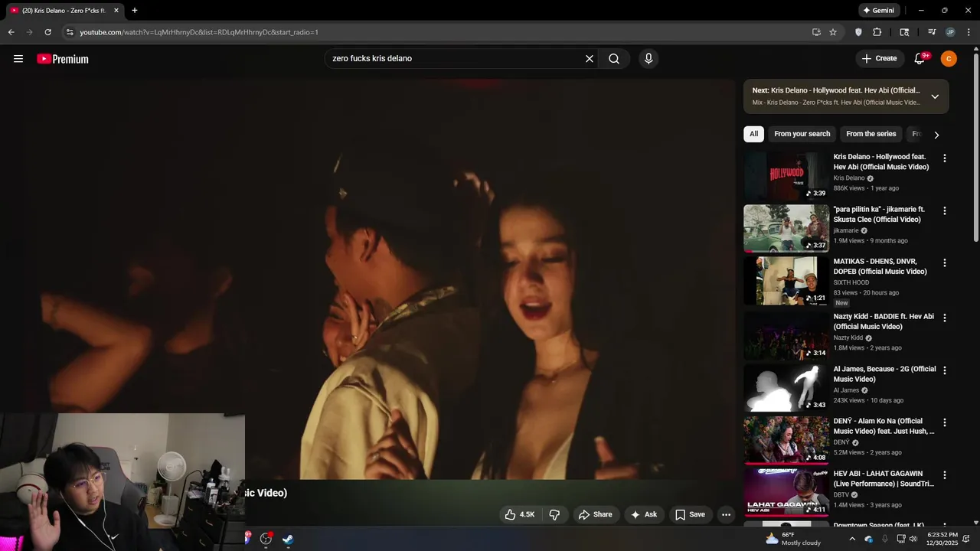Switch to the Kris Delano Zero F*cks tab
Image resolution: width=980 pixels, height=551 pixels.
[64, 11]
